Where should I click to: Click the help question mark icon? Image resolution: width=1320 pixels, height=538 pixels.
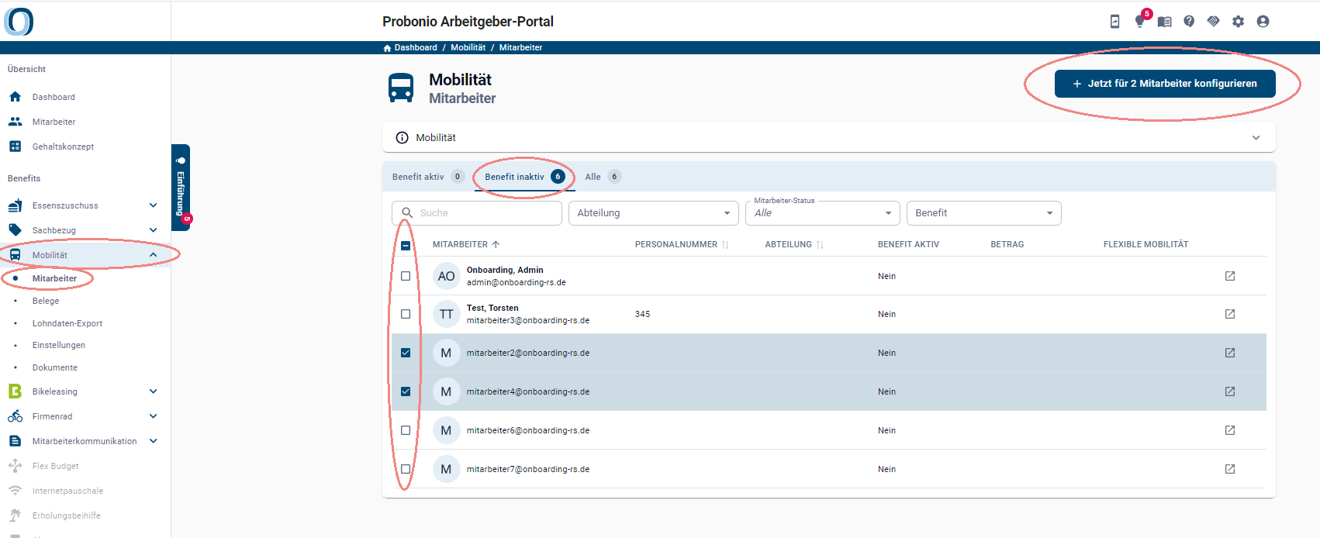point(1189,22)
